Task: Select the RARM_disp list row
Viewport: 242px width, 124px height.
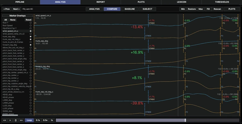Action: tap(17, 111)
